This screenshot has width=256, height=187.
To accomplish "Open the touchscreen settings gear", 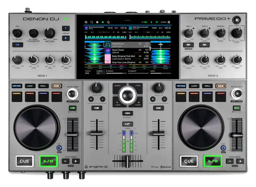I will (x=169, y=22).
